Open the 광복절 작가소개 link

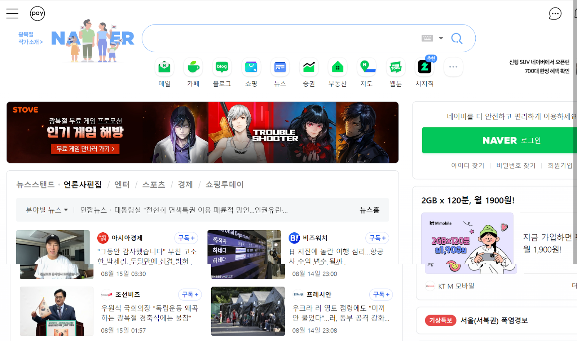(x=31, y=38)
